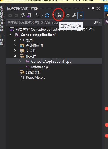Refresh Solution Explorer with the sync icon

pos(47,15)
